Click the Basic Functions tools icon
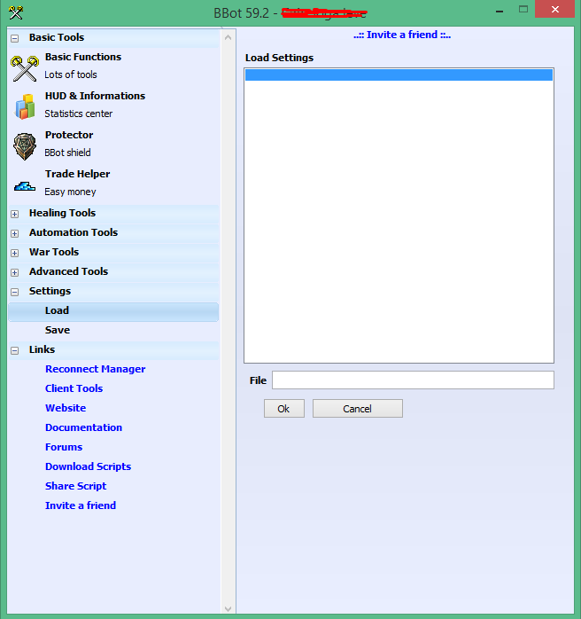 25,67
